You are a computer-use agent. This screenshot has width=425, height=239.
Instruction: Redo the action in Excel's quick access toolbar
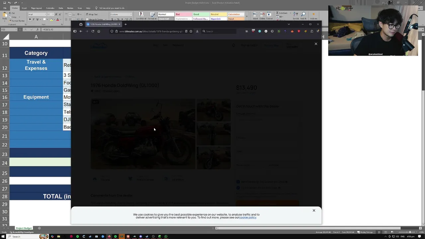[x=15, y=3]
